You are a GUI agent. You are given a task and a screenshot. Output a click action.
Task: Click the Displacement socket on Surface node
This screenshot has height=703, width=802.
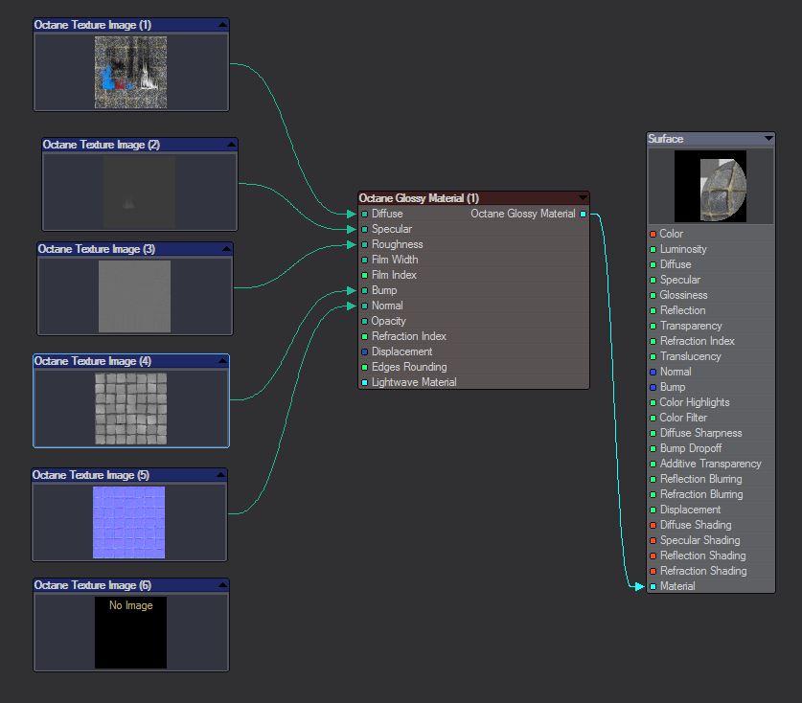653,510
